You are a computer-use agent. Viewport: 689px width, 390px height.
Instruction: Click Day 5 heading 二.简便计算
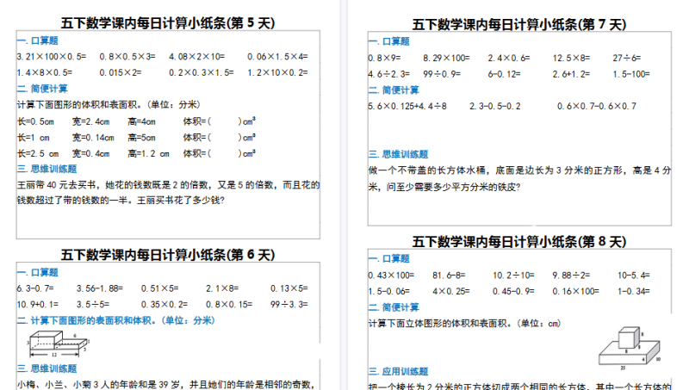(42, 89)
